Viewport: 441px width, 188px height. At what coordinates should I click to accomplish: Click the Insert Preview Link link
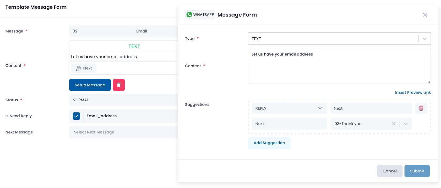point(413,93)
